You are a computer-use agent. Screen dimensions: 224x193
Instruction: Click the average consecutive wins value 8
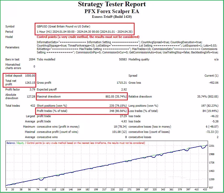coord(126,137)
